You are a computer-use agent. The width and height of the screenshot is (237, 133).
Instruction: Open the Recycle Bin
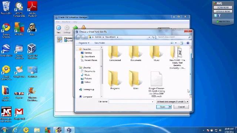6,8
